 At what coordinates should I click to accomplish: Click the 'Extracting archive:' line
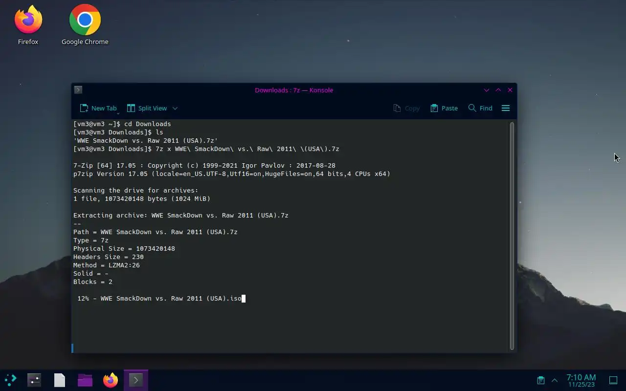pos(181,216)
